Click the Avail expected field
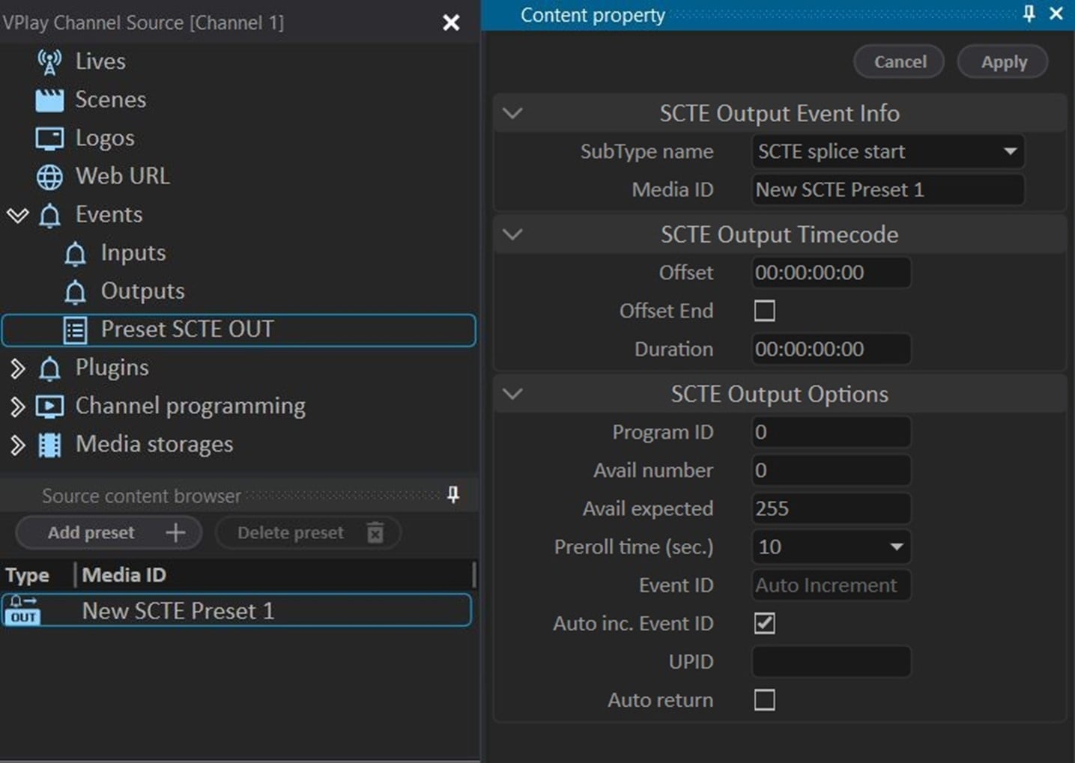The image size is (1075, 763). coord(832,508)
